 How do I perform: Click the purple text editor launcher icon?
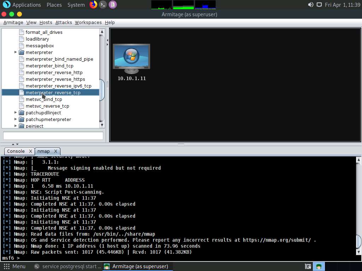coord(112,5)
